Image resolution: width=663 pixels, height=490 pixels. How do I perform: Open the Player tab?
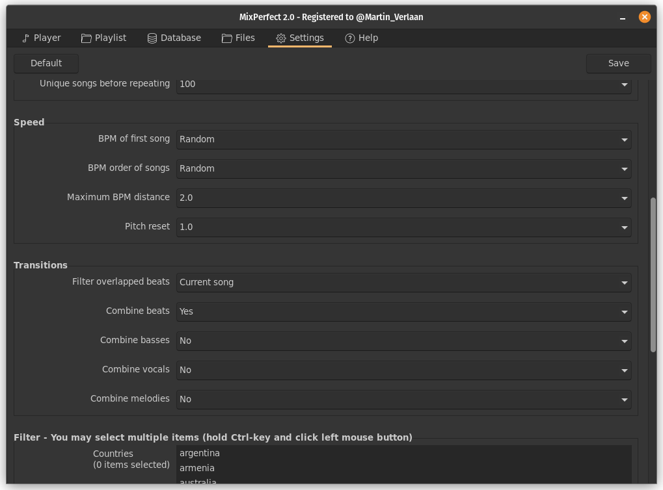pyautogui.click(x=42, y=38)
